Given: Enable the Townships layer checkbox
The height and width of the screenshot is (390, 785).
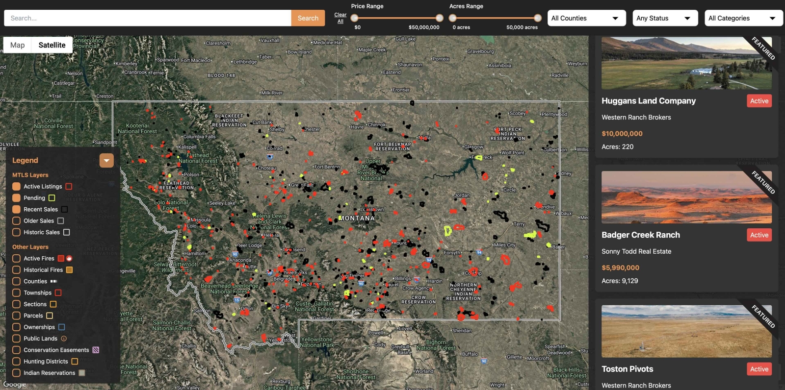Looking at the screenshot, I should 16,293.
